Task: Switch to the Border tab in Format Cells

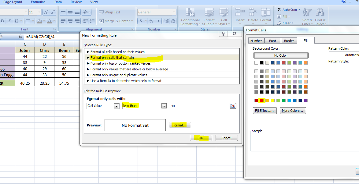Action: (289, 41)
